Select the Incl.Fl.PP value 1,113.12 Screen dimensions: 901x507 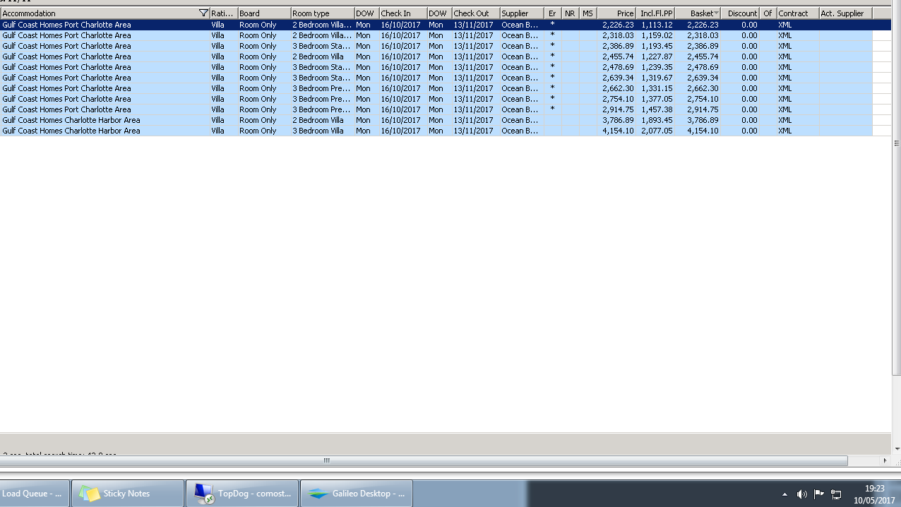point(657,25)
